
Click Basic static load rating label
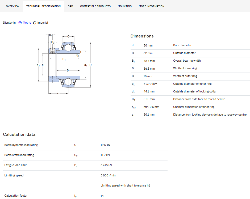coord(19,155)
